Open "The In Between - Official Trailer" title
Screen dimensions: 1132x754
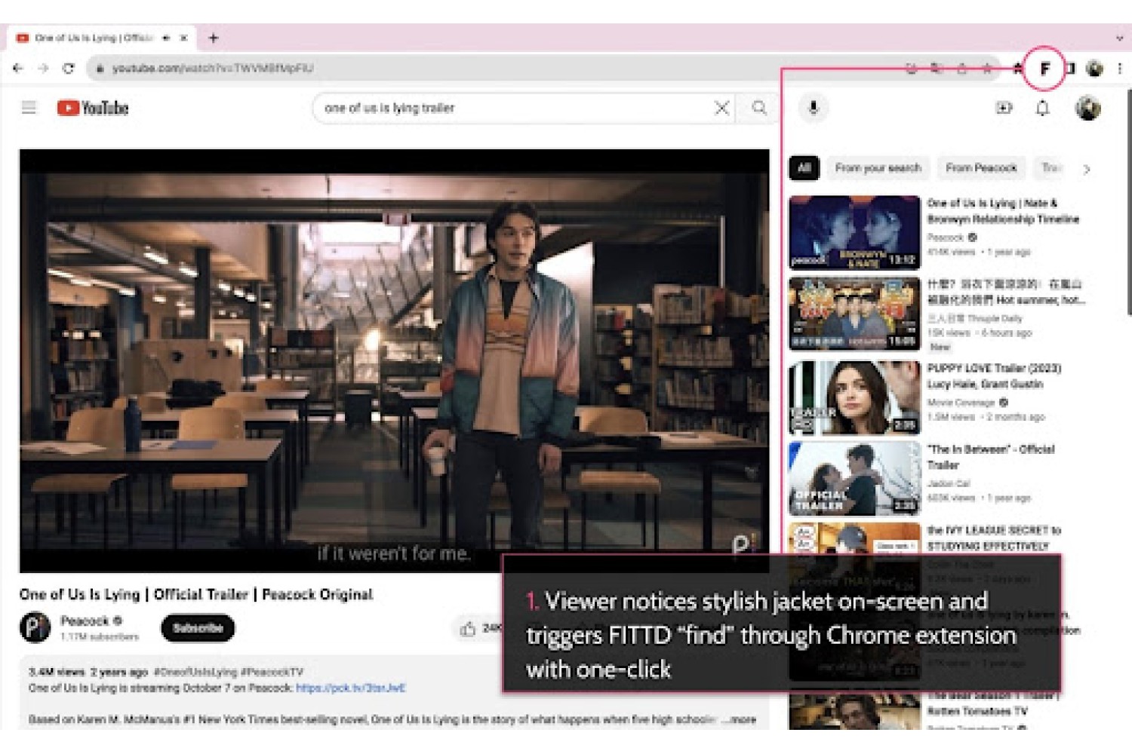[991, 457]
